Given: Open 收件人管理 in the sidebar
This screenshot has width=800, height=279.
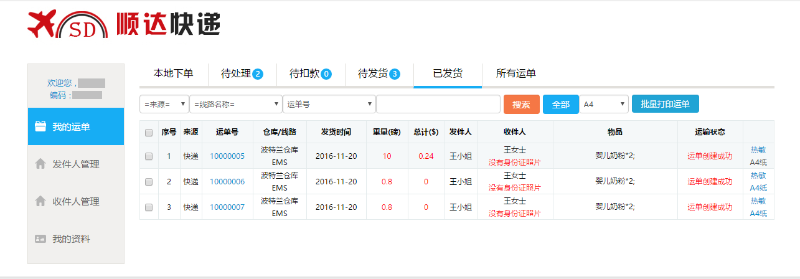Looking at the screenshot, I should (x=76, y=201).
